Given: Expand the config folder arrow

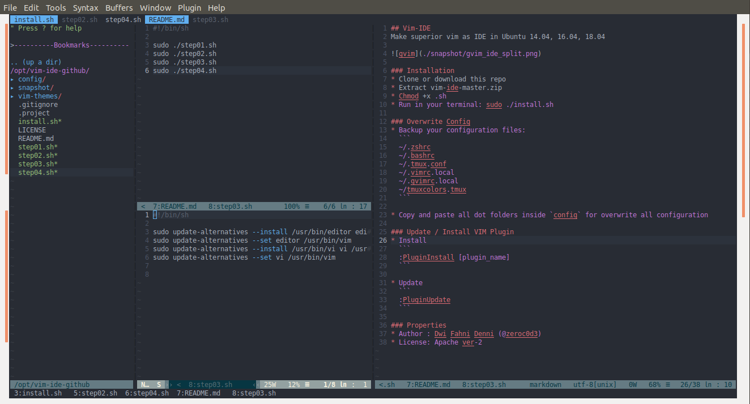Looking at the screenshot, I should click(x=12, y=79).
